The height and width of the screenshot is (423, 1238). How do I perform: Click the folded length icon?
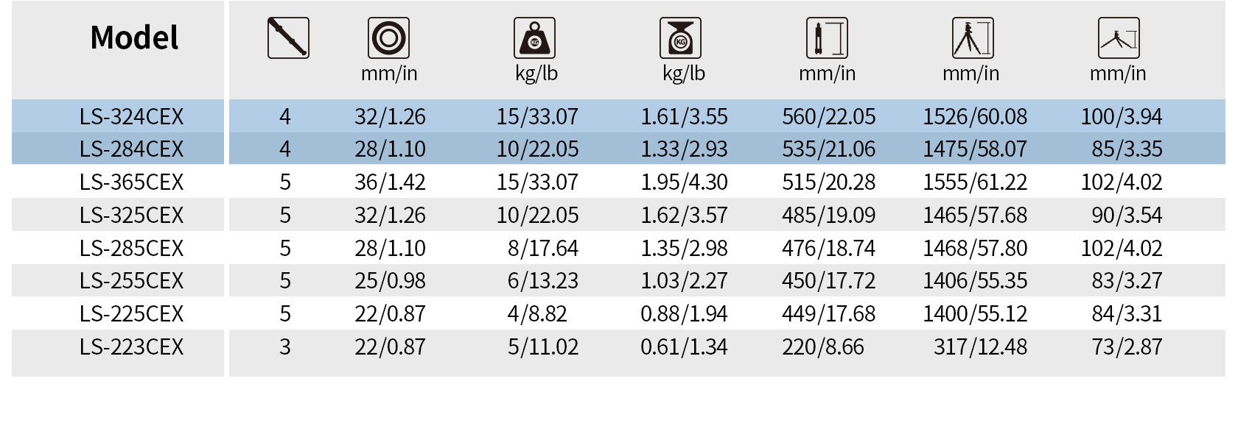(x=827, y=38)
